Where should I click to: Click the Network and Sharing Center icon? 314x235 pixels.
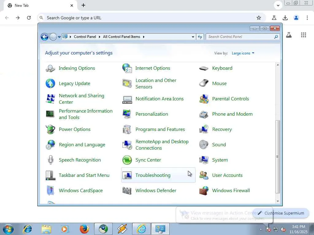pos(50,99)
